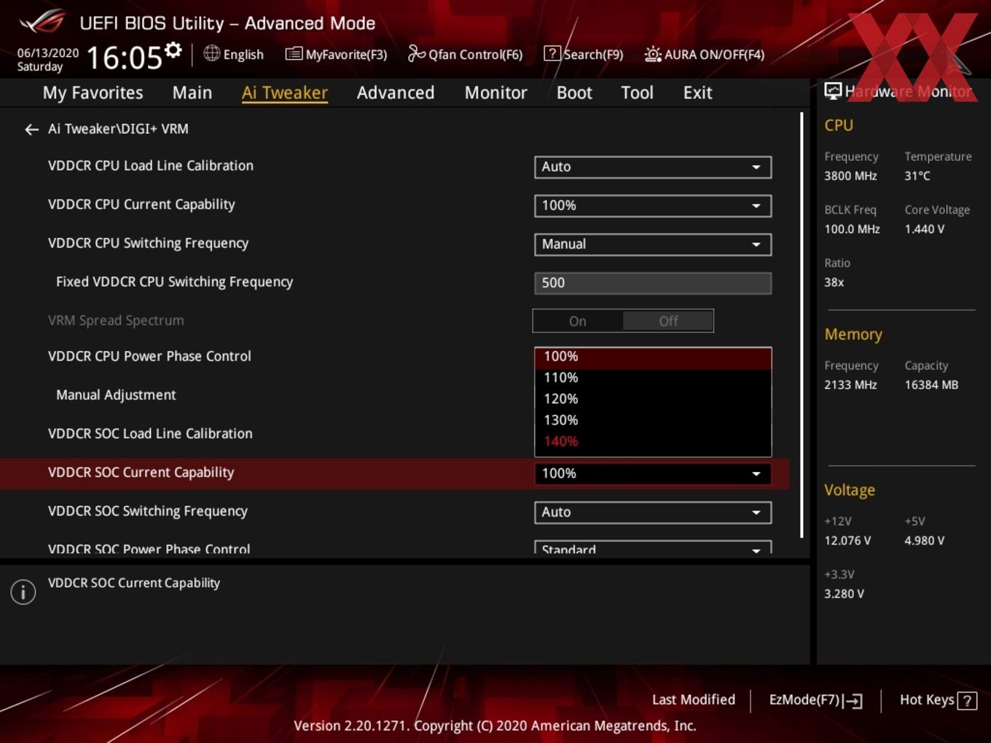Click CPU frequency value 3800 MHz
Viewport: 991px width, 743px height.
850,176
